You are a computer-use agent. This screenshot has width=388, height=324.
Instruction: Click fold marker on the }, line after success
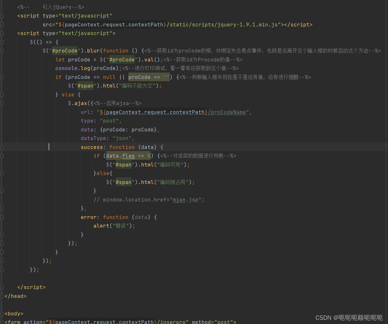tap(2, 208)
